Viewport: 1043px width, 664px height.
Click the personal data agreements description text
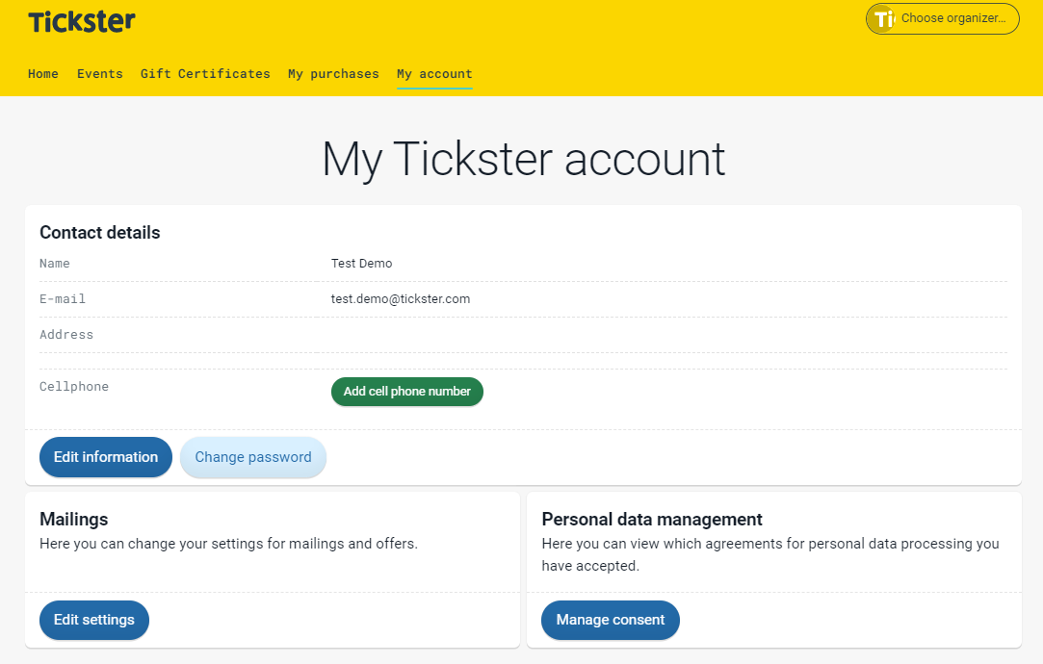click(770, 555)
